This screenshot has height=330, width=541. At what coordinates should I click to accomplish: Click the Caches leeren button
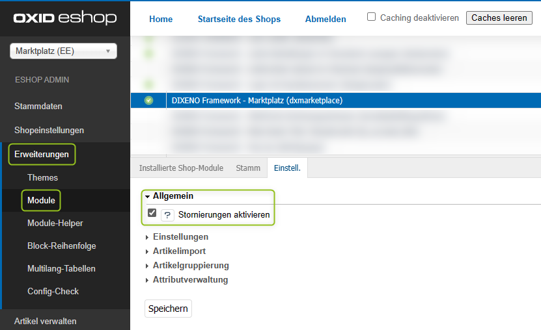(499, 18)
